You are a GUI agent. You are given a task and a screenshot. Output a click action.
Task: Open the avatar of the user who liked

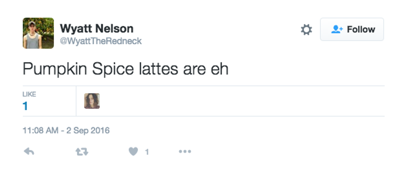[92, 101]
